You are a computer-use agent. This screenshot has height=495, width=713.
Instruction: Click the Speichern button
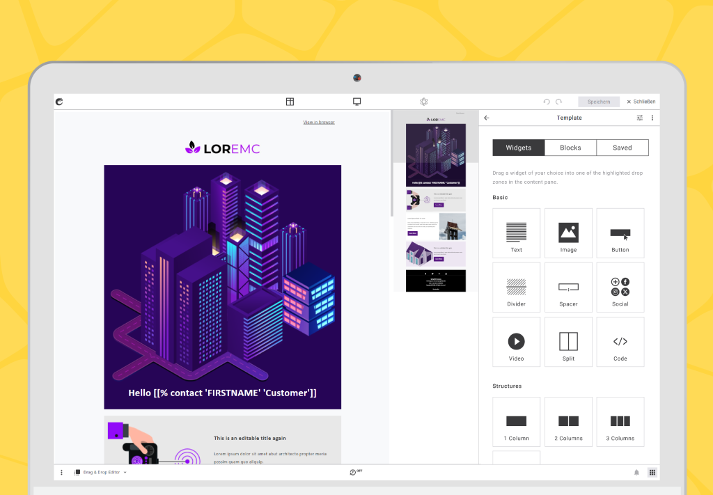point(599,102)
